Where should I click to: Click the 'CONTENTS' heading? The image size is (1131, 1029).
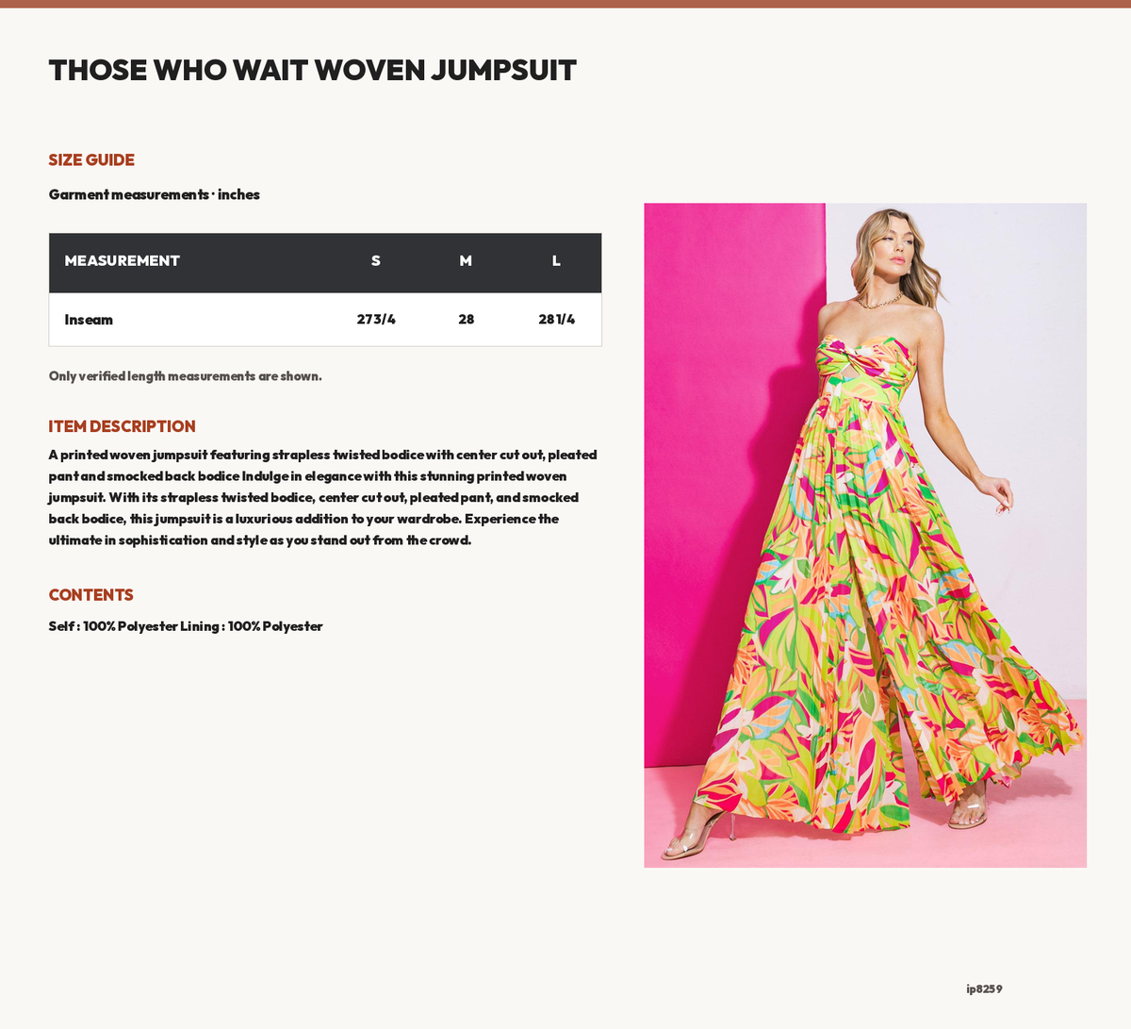click(x=91, y=595)
